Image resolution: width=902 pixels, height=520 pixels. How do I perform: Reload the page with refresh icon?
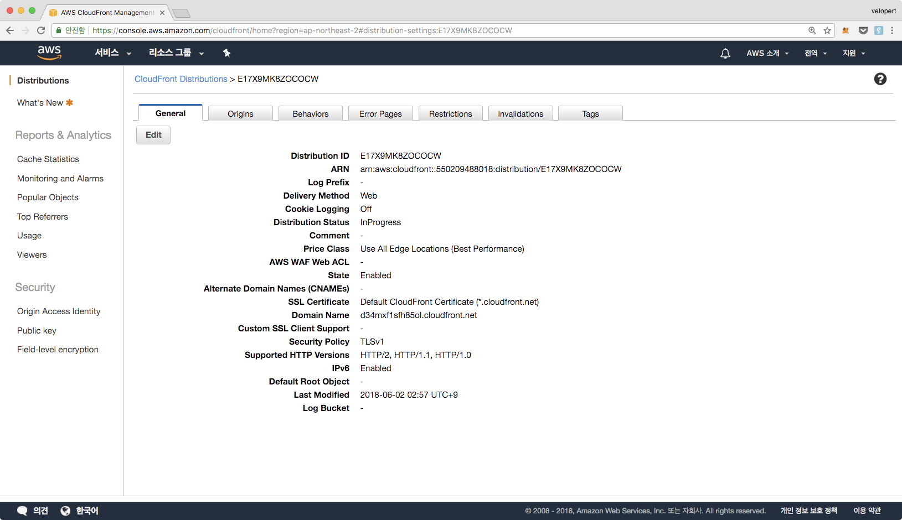coord(41,30)
